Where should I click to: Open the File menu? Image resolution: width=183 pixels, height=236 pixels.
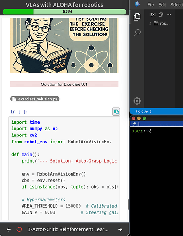151,5
